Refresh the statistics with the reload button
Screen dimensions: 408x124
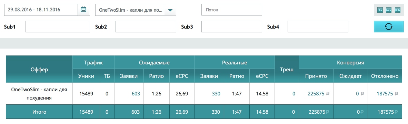coord(389,27)
